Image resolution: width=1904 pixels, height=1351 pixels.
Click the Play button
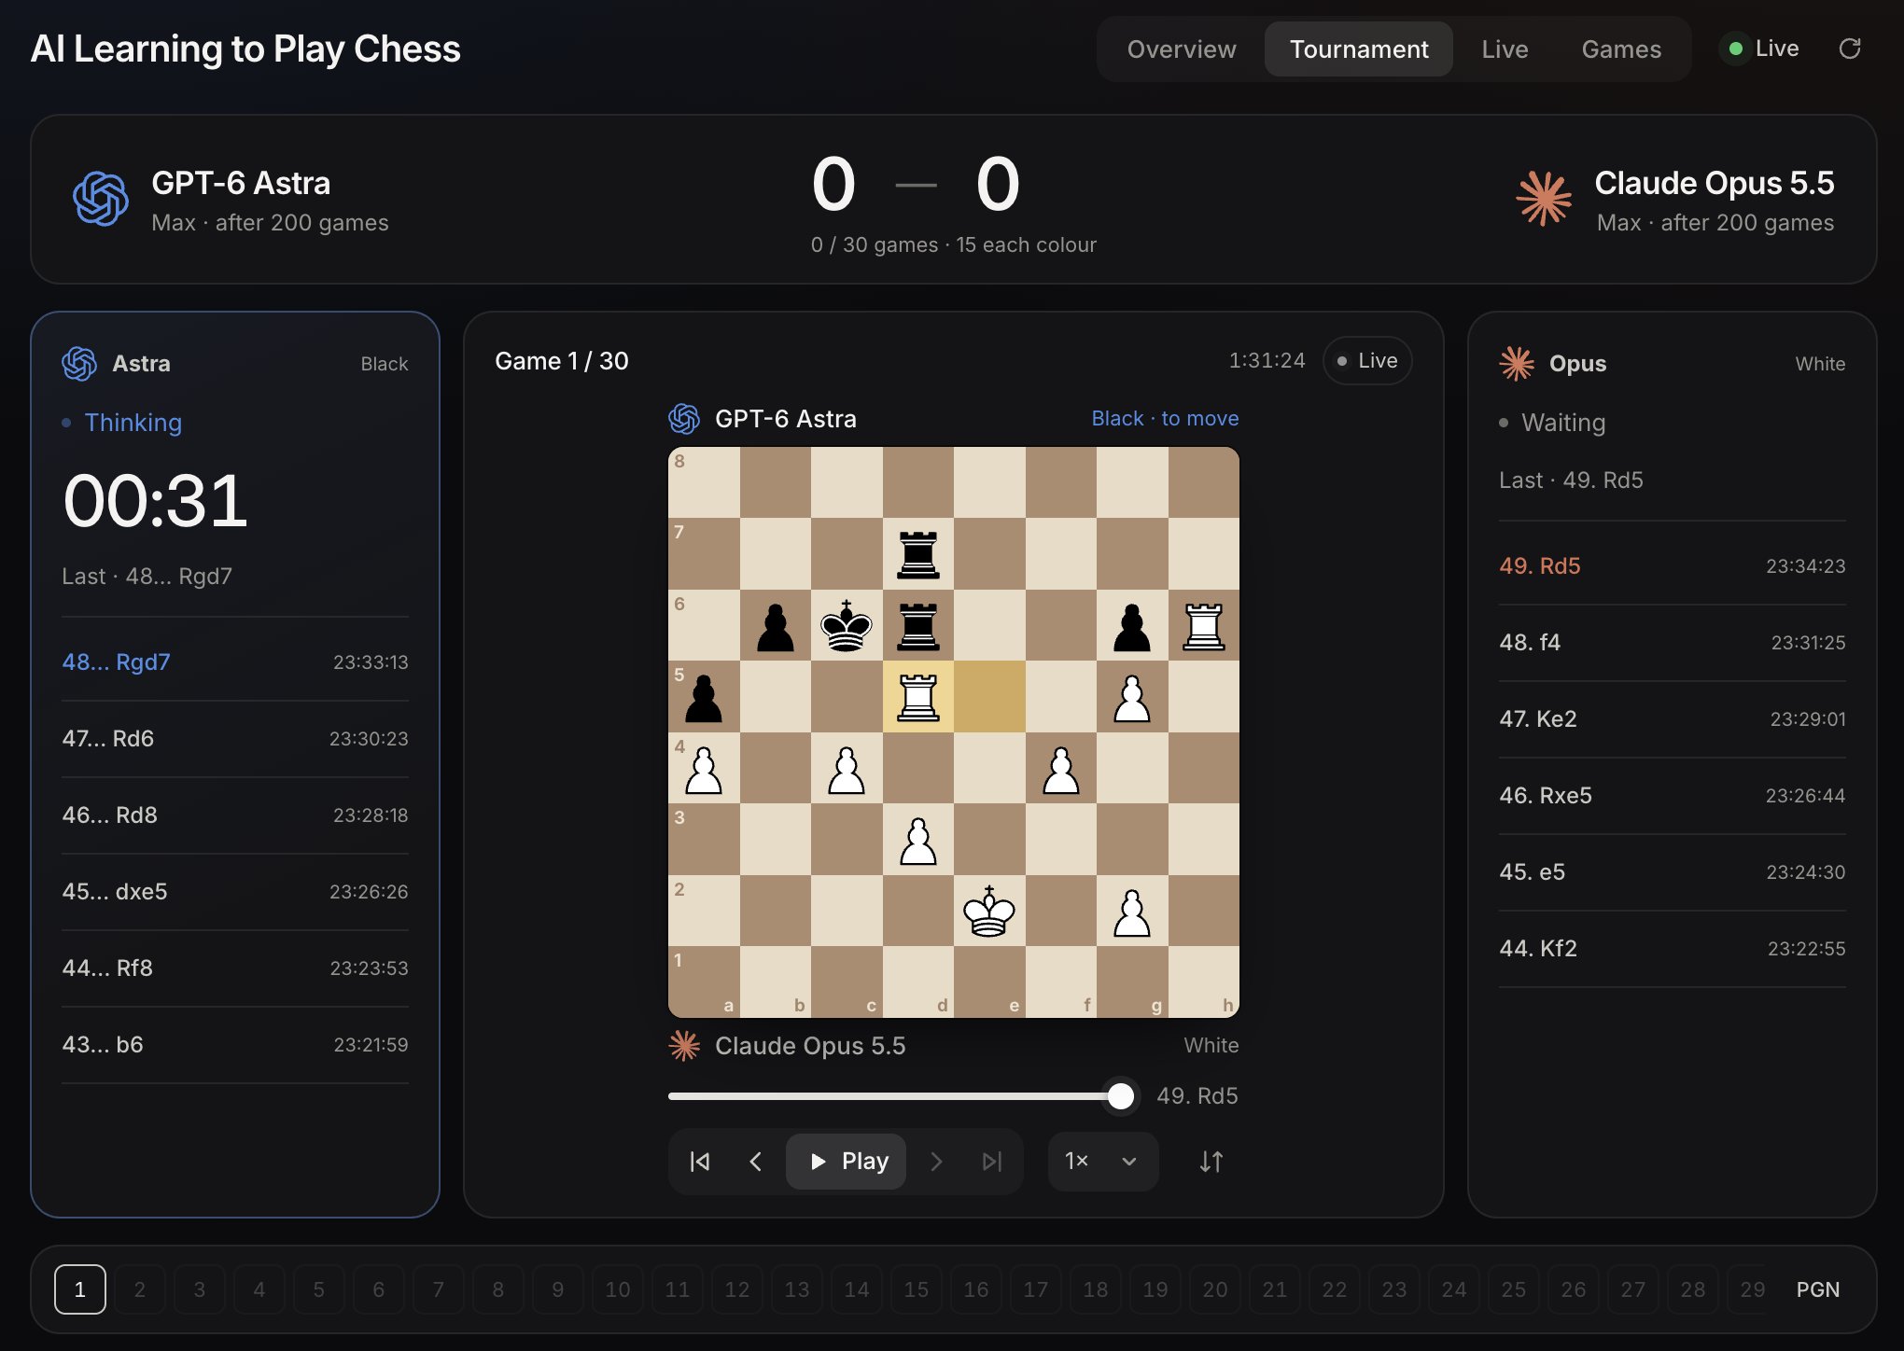click(846, 1162)
